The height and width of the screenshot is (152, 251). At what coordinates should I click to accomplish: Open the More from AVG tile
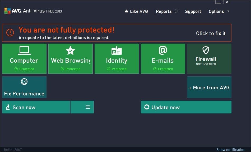point(209,87)
